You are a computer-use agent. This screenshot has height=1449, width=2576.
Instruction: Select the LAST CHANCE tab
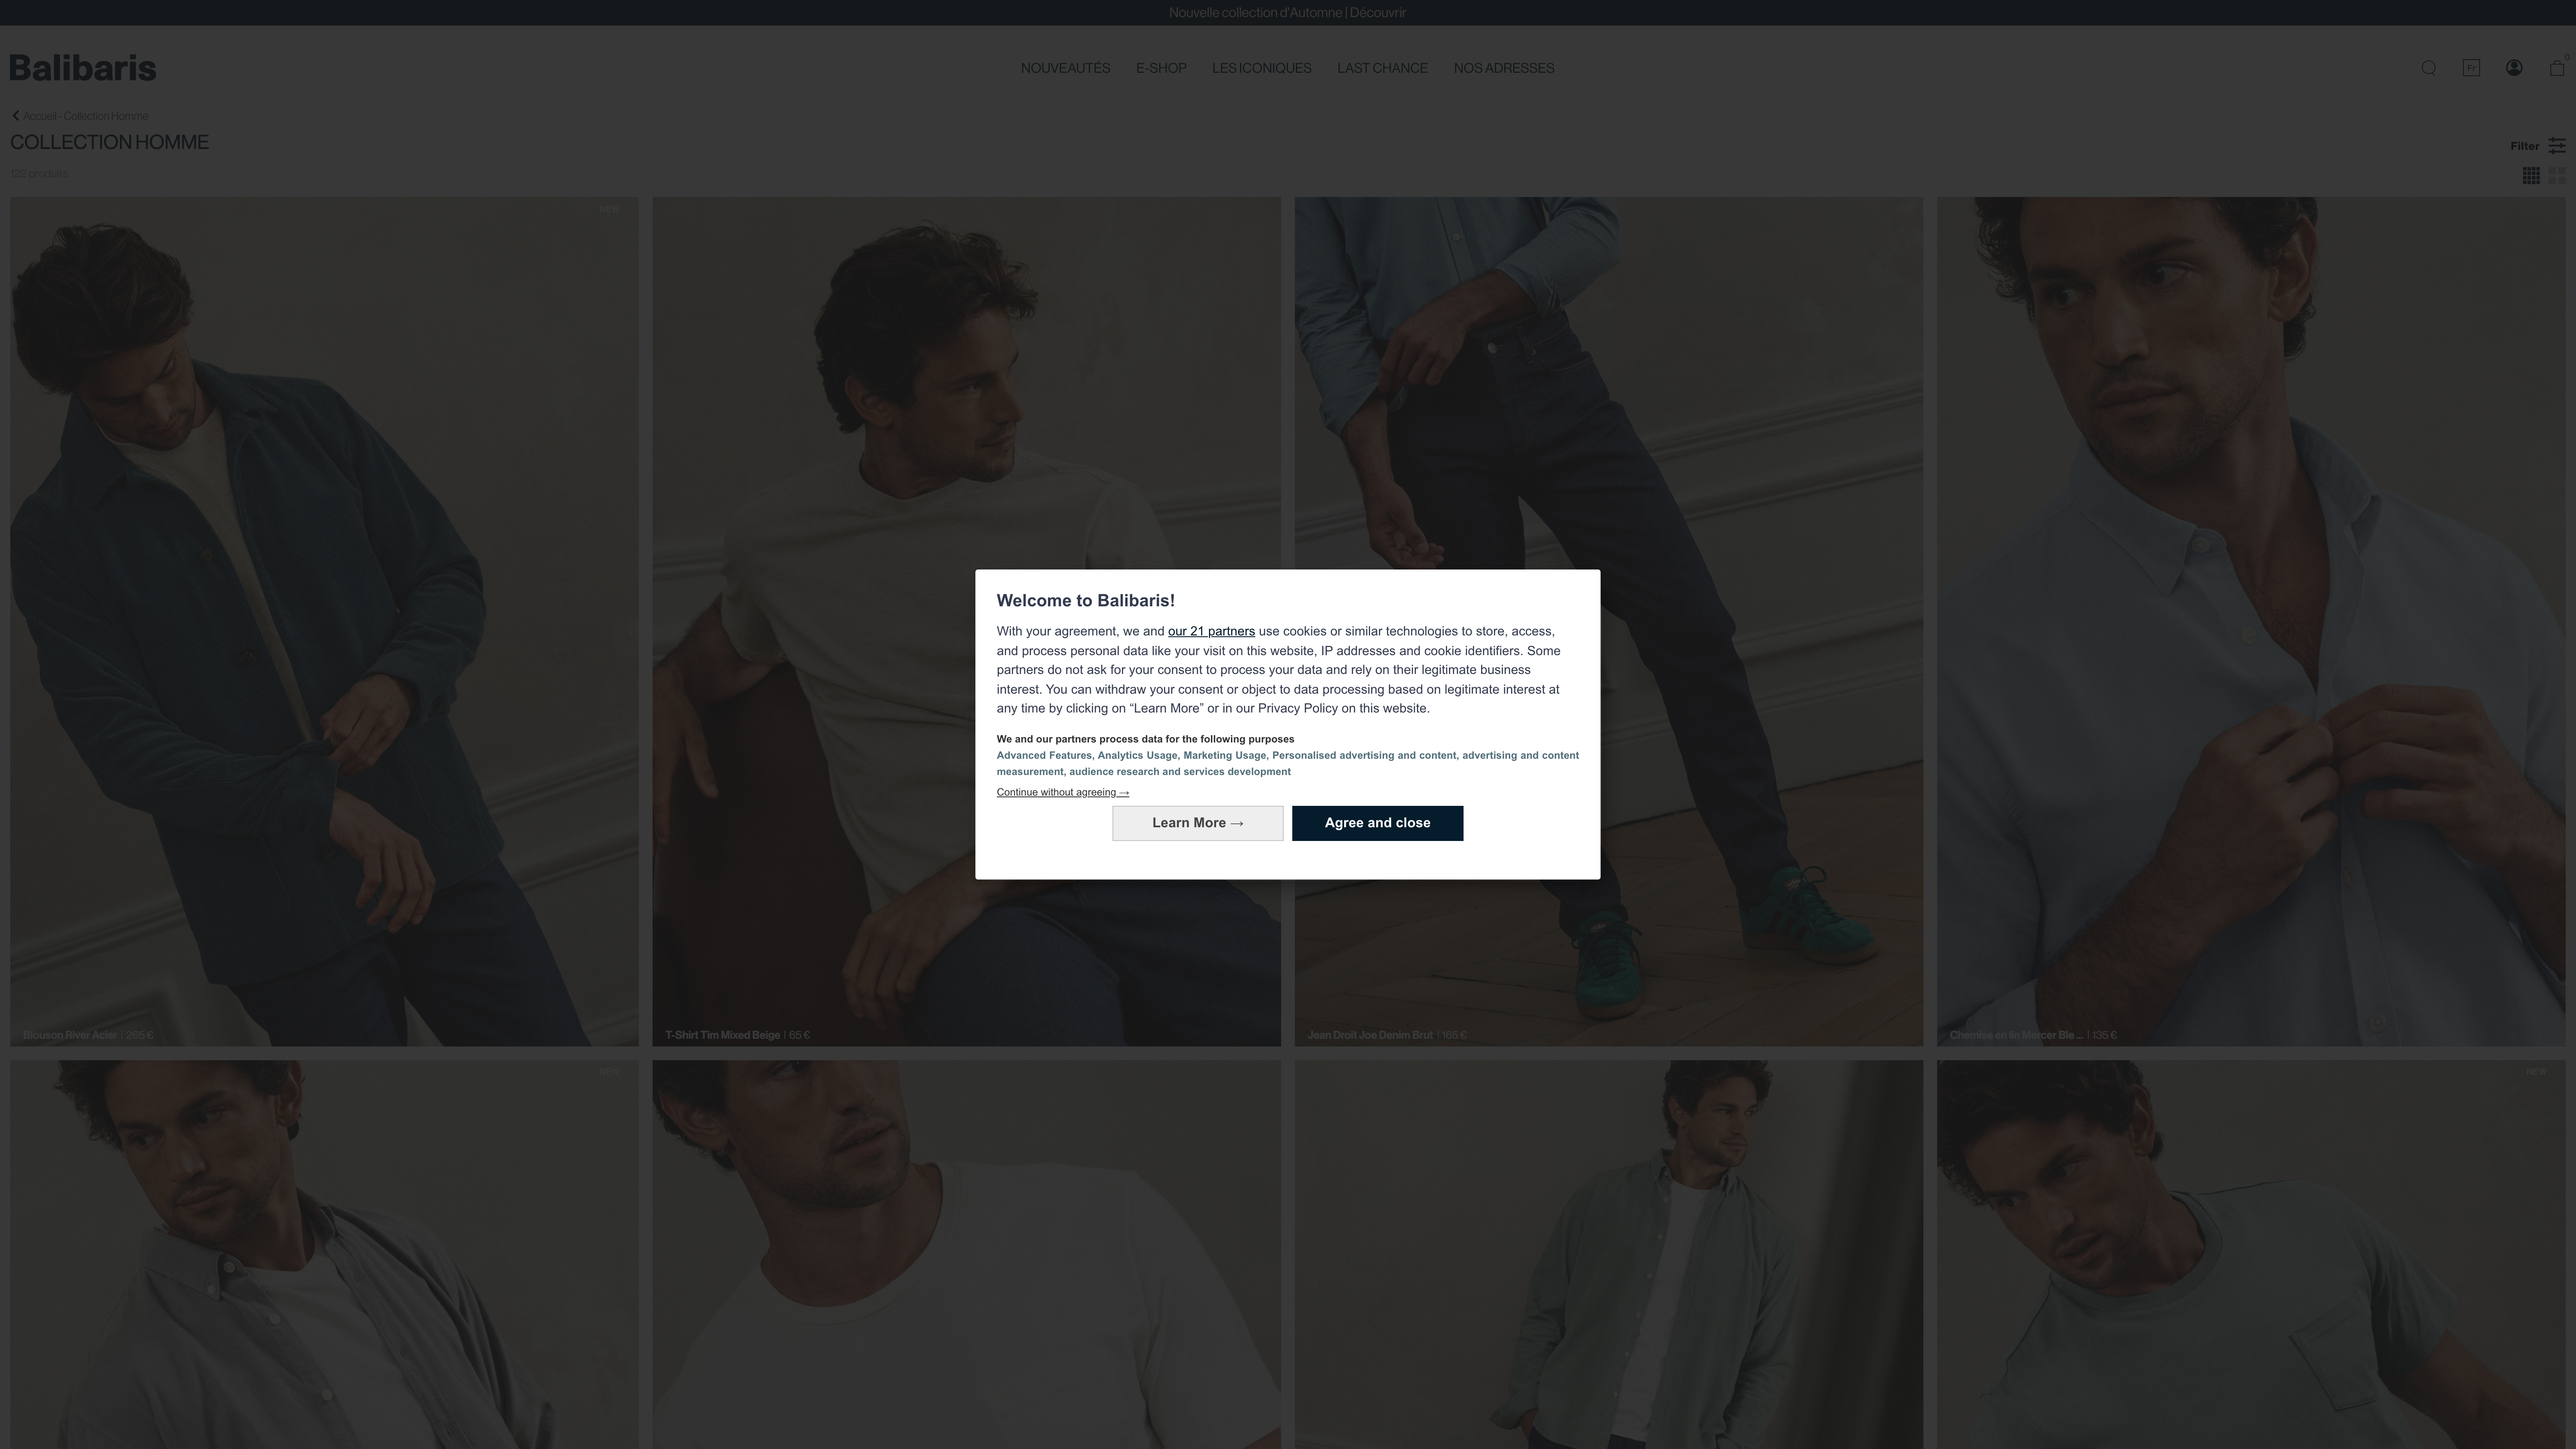click(x=1382, y=67)
